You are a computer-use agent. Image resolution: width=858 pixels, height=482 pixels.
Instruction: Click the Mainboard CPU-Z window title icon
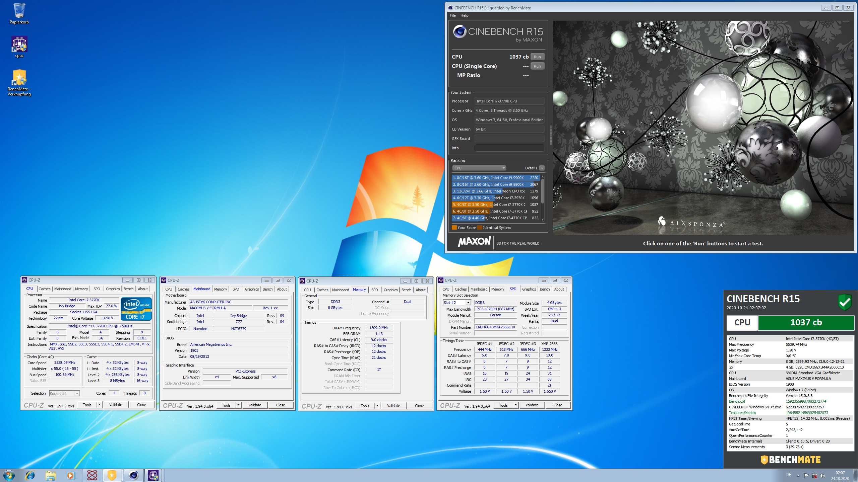tap(164, 280)
